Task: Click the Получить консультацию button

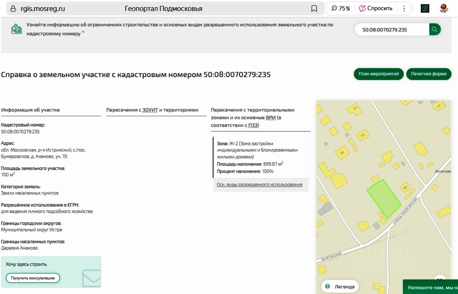Action: point(33,278)
